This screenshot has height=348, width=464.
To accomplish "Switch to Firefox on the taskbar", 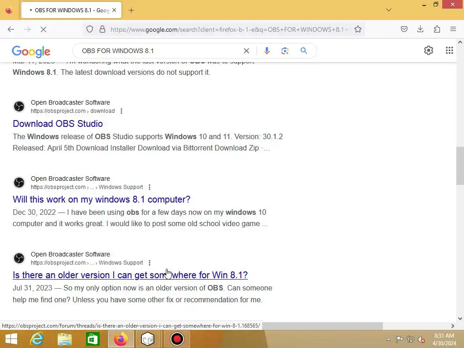I will pyautogui.click(x=121, y=339).
